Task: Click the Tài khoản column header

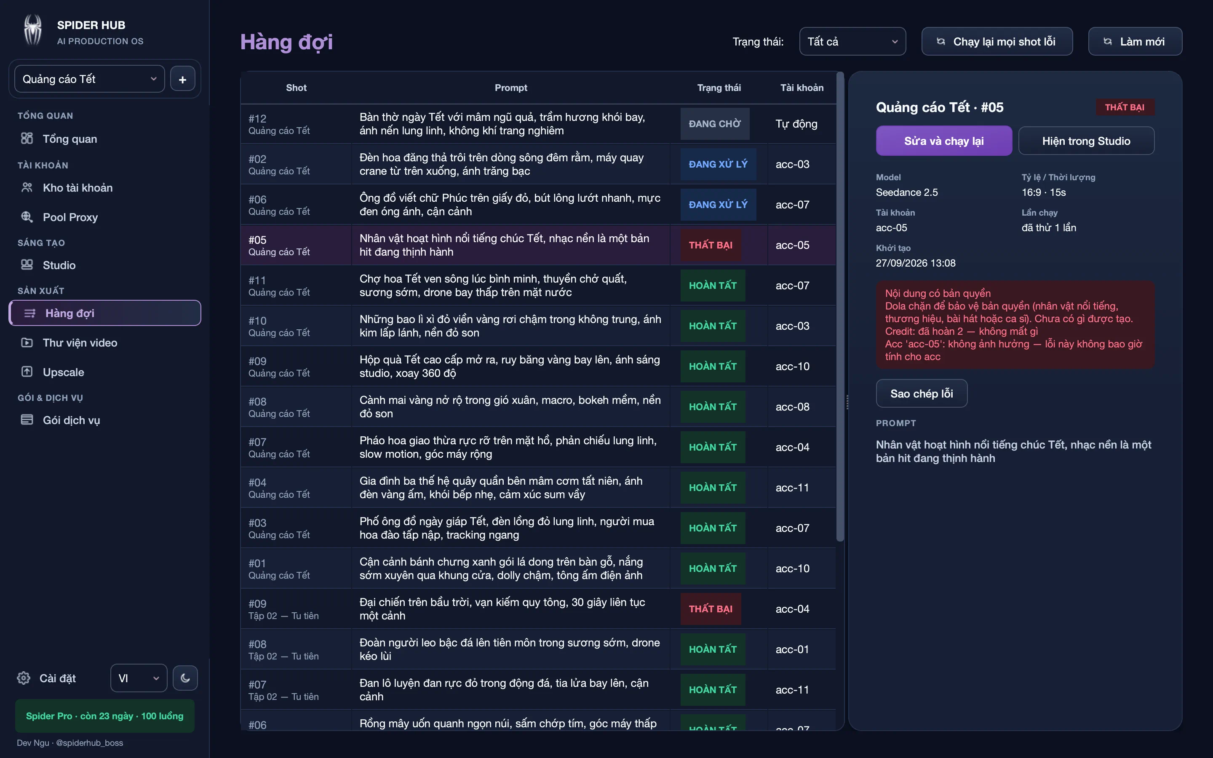Action: point(802,88)
